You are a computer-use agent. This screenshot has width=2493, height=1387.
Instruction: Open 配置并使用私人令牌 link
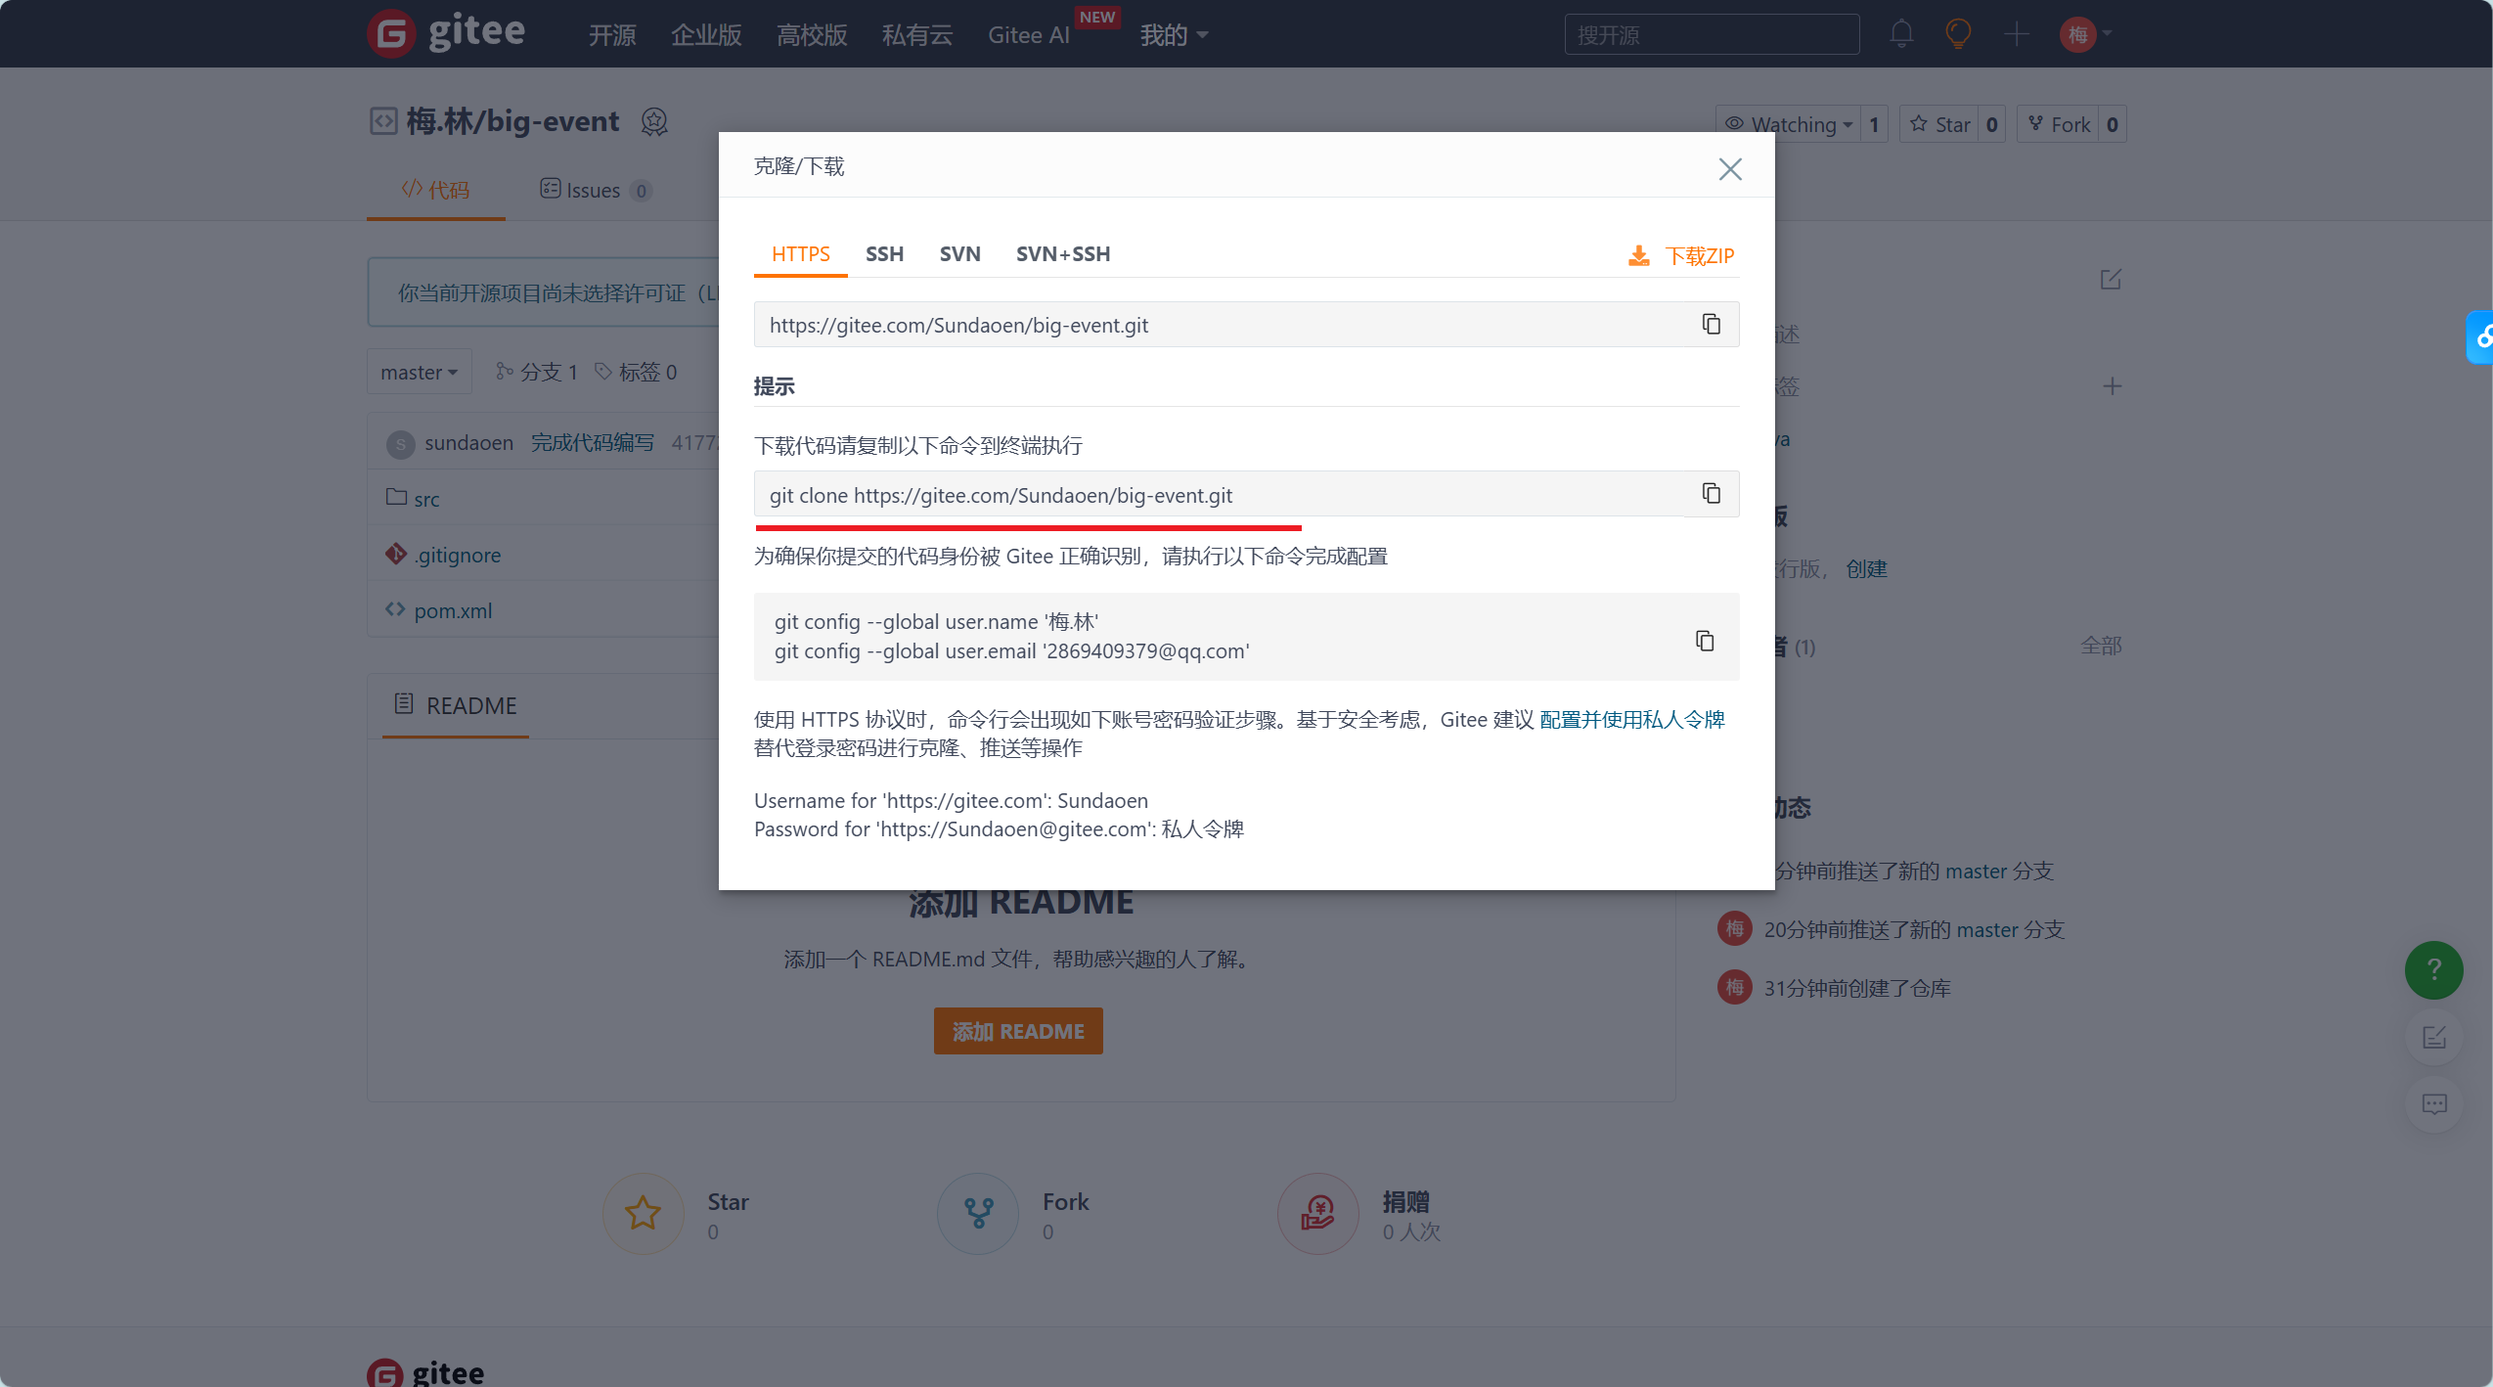[x=1631, y=720]
